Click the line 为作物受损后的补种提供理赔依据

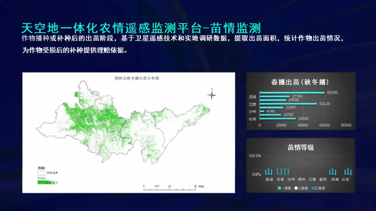pos(75,50)
